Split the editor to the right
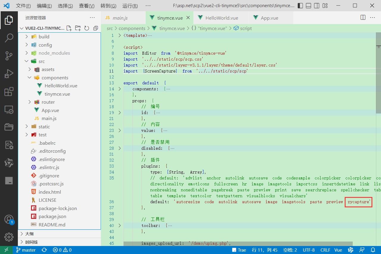381x254 pixels. (363, 18)
